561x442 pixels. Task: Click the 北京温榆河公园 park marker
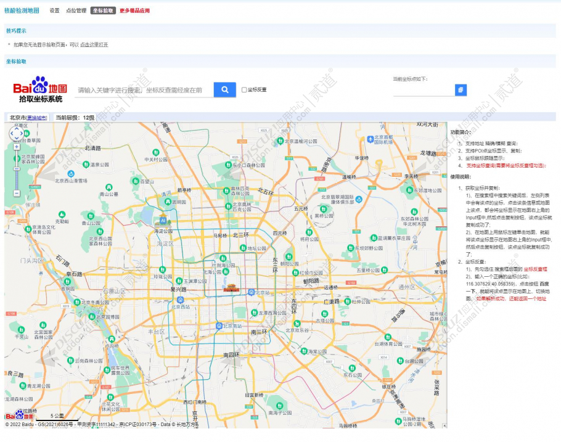tap(280, 141)
